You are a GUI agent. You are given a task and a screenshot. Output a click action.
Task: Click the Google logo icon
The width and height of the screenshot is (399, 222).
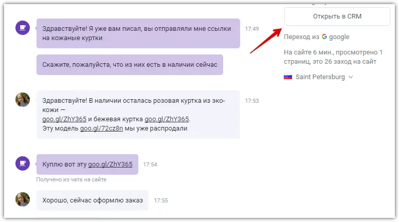coord(324,36)
